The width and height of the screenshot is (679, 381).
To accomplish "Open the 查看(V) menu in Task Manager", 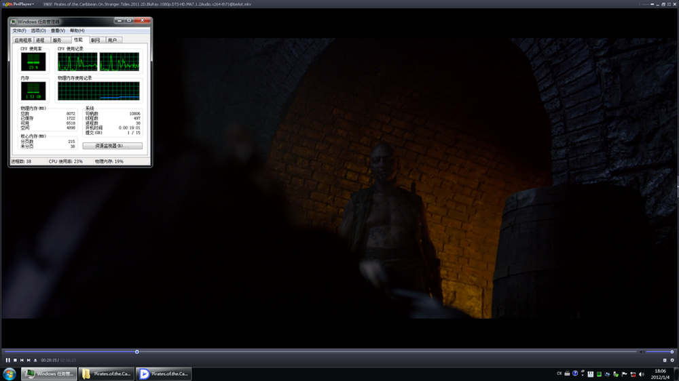I will pyautogui.click(x=58, y=31).
